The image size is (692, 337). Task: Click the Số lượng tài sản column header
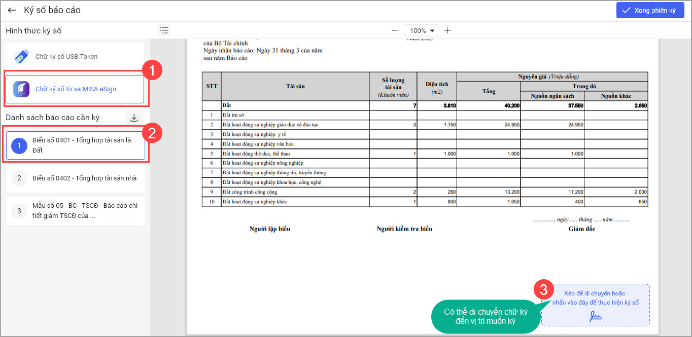coord(393,87)
